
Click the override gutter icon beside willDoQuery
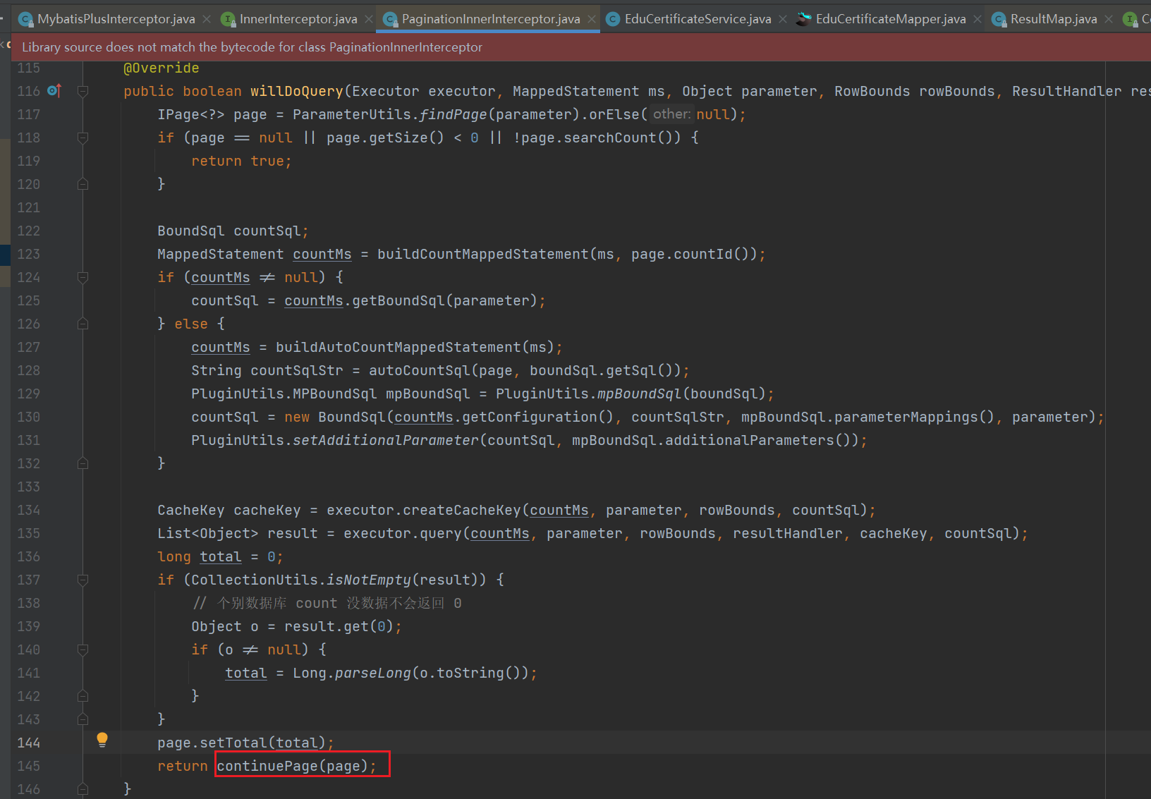[x=54, y=91]
